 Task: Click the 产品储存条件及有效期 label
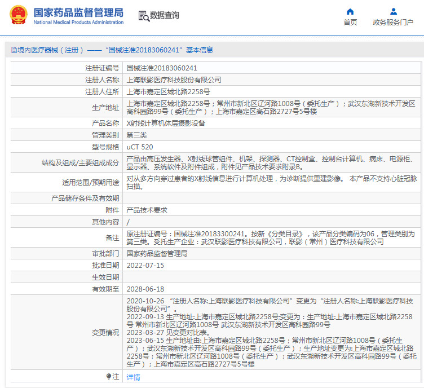pyautogui.click(x=85, y=198)
